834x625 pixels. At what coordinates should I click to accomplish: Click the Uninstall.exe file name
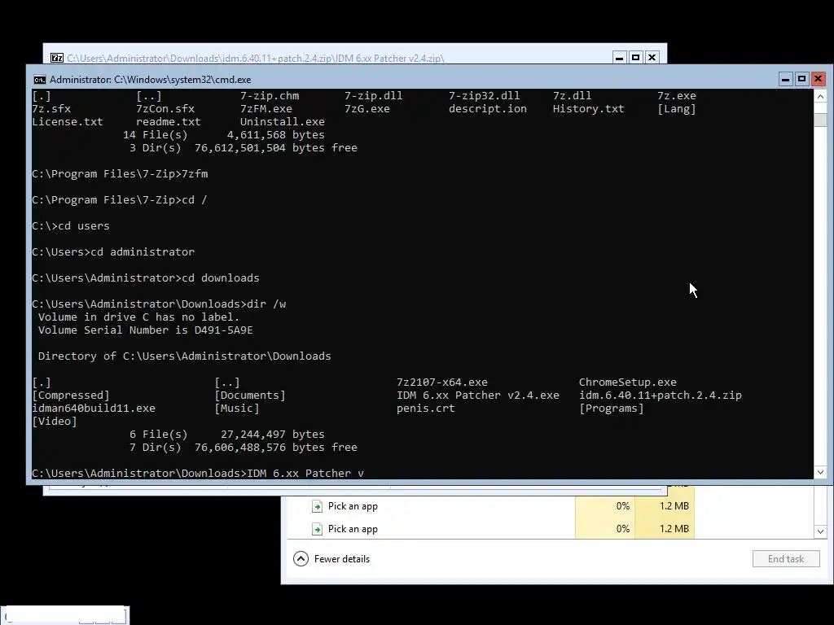pos(282,122)
